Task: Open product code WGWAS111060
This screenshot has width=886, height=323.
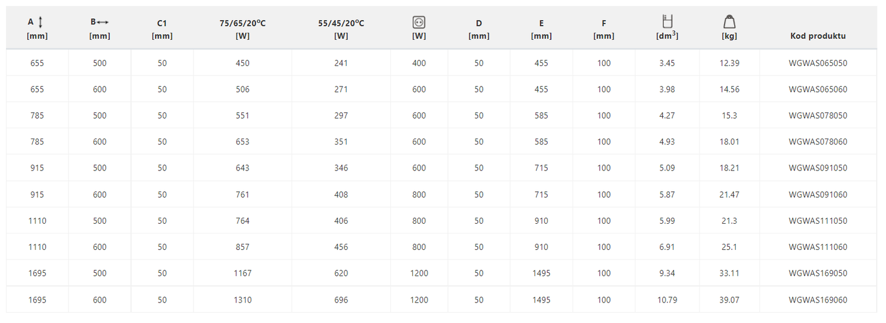Action: (x=818, y=247)
